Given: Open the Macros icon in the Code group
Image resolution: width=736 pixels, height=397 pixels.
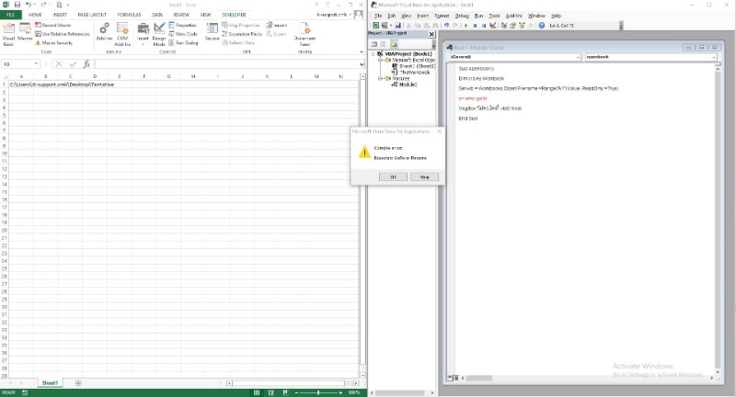Looking at the screenshot, I should (25, 30).
